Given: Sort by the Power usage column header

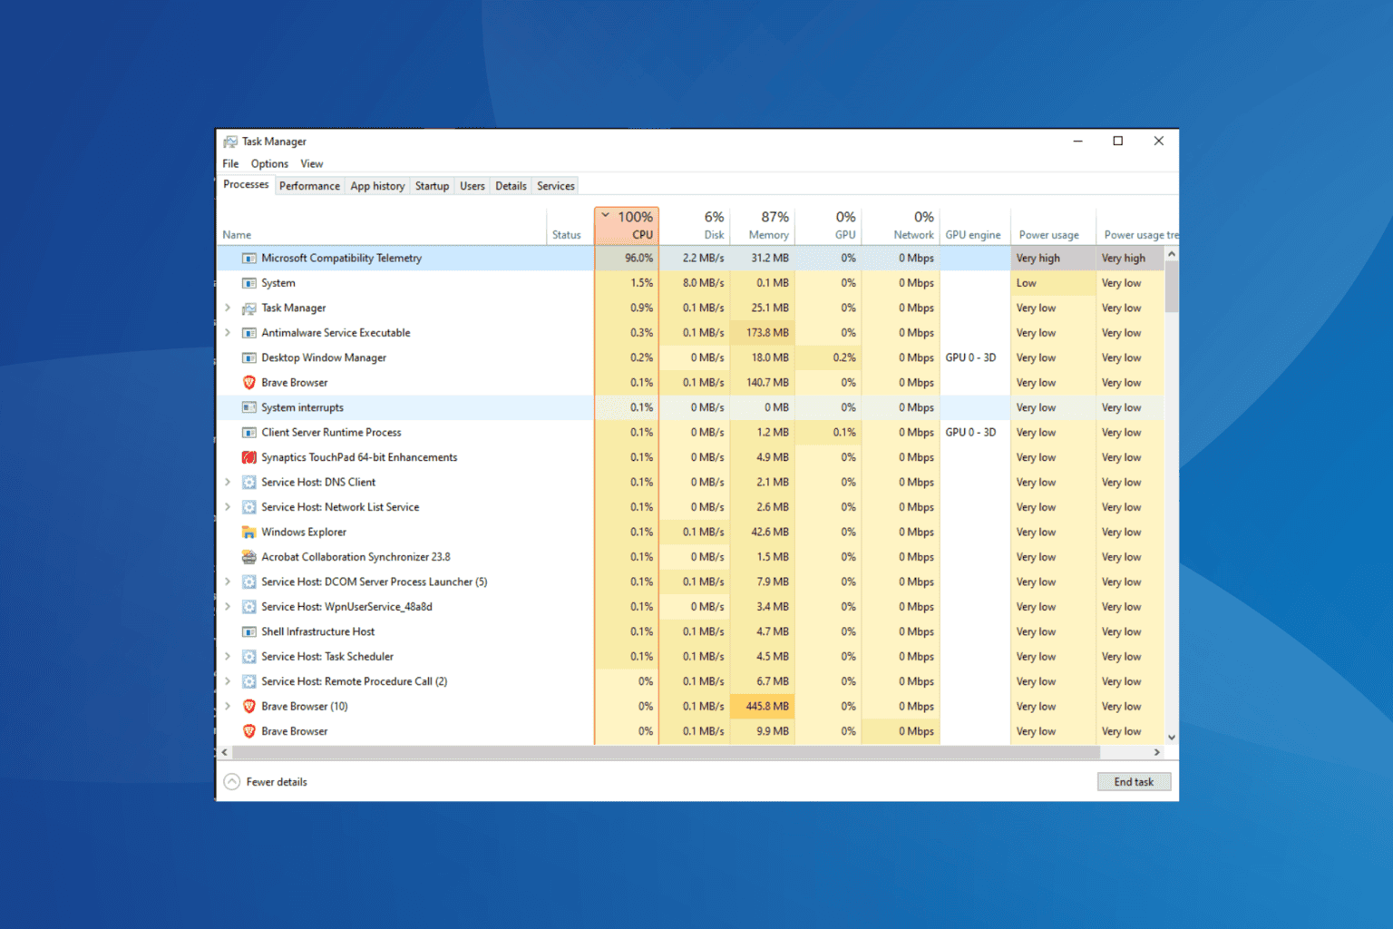Looking at the screenshot, I should [x=1053, y=226].
